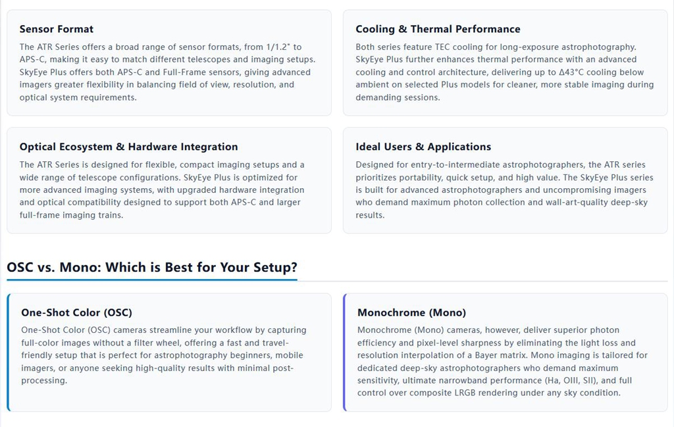Select the Monochrome (Mono) card title

coord(411,313)
